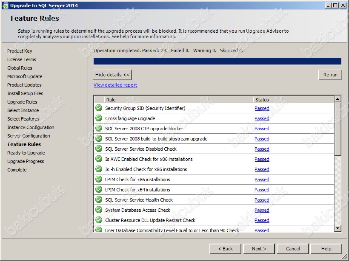Hide the rule details list

point(112,75)
